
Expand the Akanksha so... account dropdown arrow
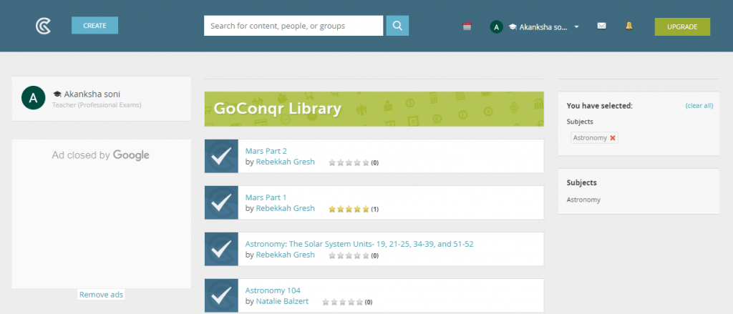[576, 27]
